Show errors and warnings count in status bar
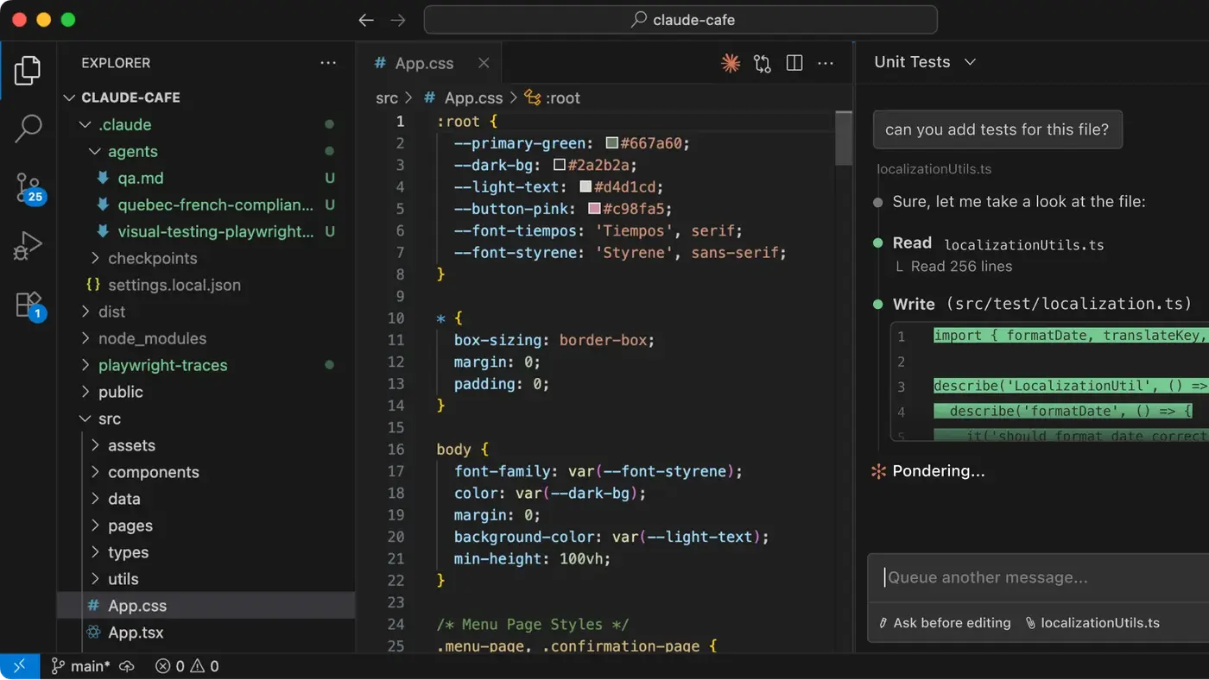The image size is (1209, 680). (187, 666)
